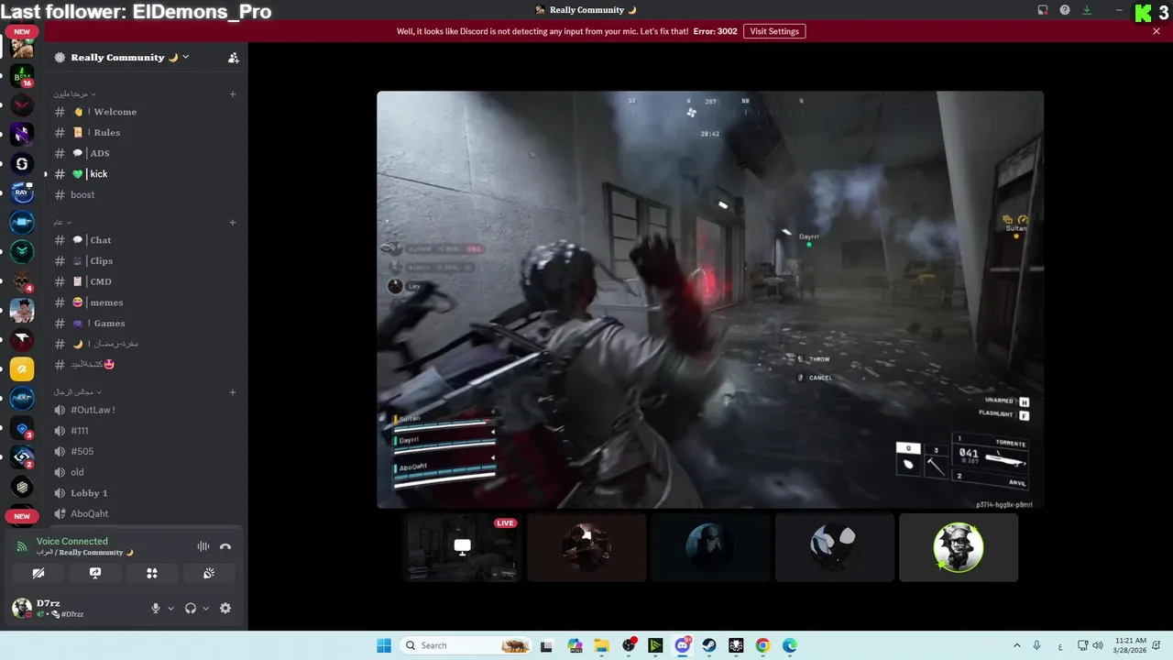Start an activity from the shapes icon
This screenshot has height=660, width=1173.
(152, 573)
